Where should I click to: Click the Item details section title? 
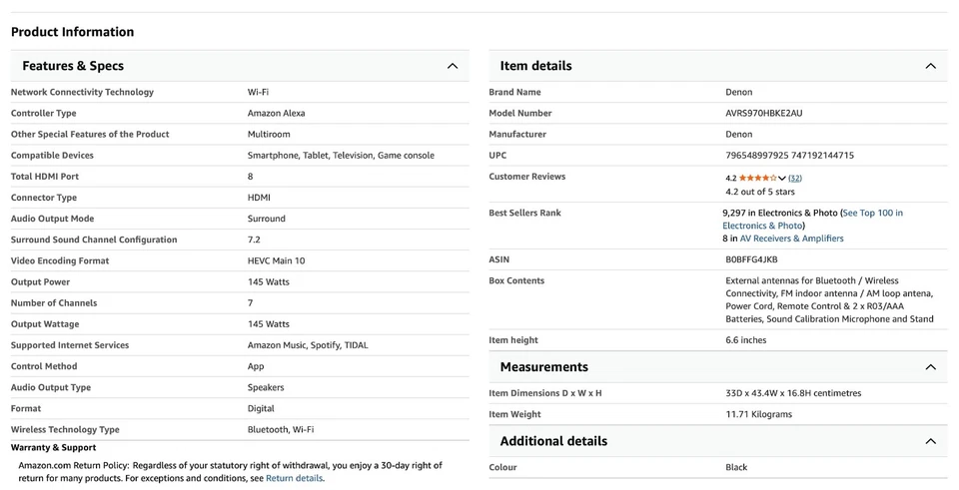[535, 66]
